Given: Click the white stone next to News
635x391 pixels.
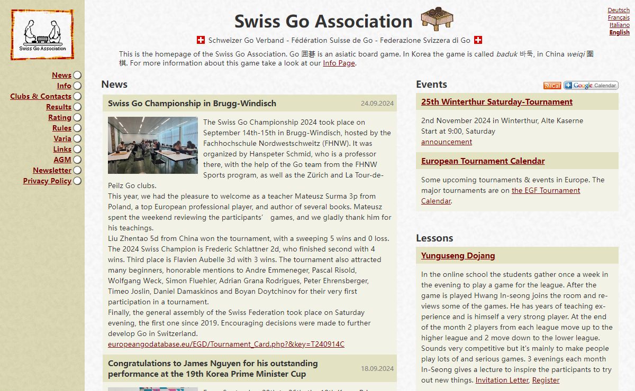Looking at the screenshot, I should point(77,76).
